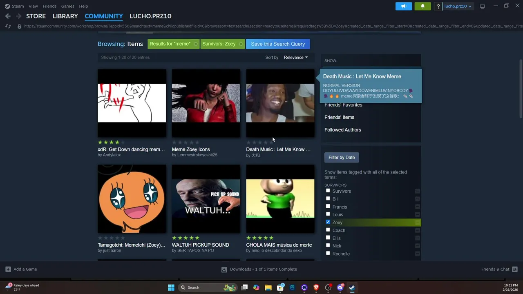Remove the 'Results for meme' filter X
Screen dimensions: 523x294
196,44
